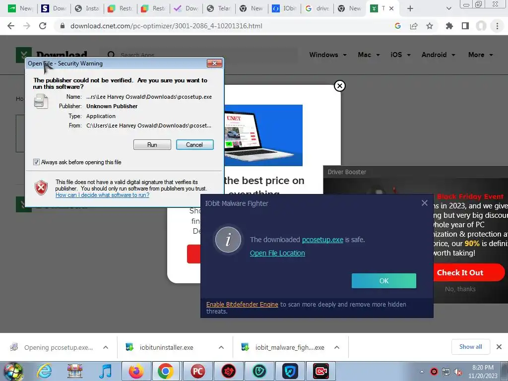
Task: Reload the CNET download page
Action: (x=43, y=26)
